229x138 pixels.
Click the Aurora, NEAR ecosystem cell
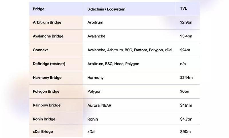click(x=99, y=105)
